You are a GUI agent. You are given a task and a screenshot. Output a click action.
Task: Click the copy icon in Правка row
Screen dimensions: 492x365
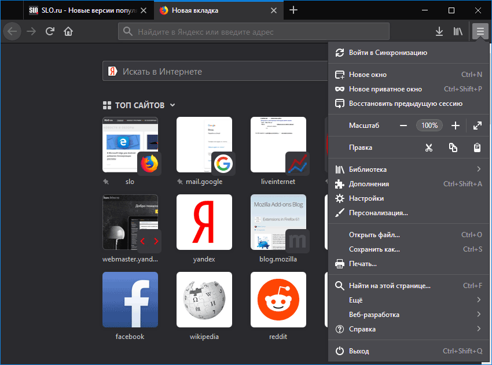pyautogui.click(x=453, y=148)
